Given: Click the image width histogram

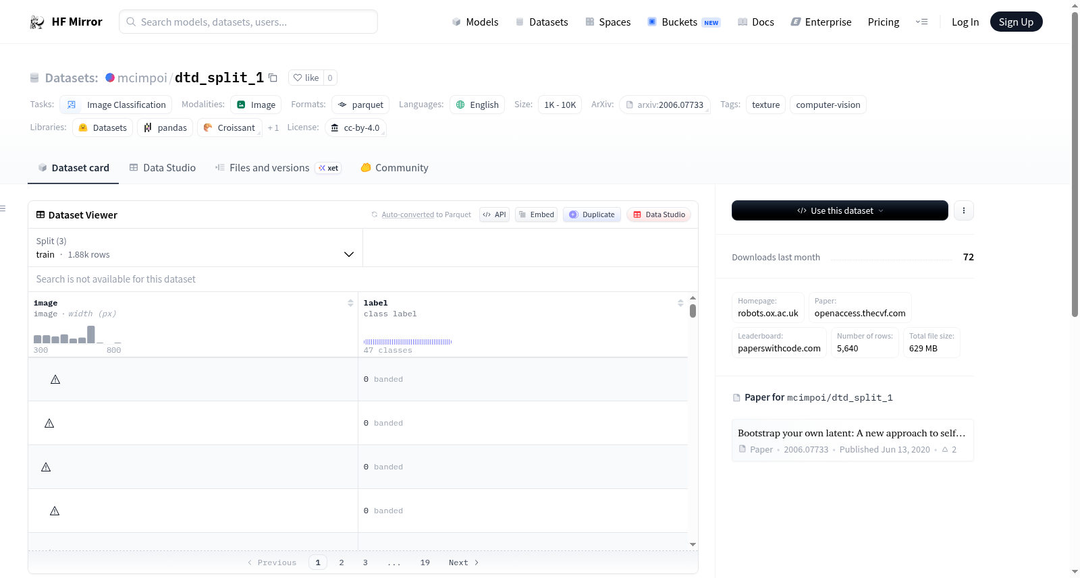Looking at the screenshot, I should click(x=78, y=335).
